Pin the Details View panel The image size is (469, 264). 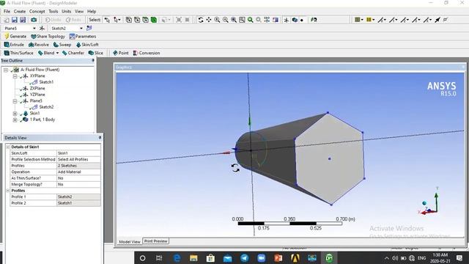[x=100, y=138]
